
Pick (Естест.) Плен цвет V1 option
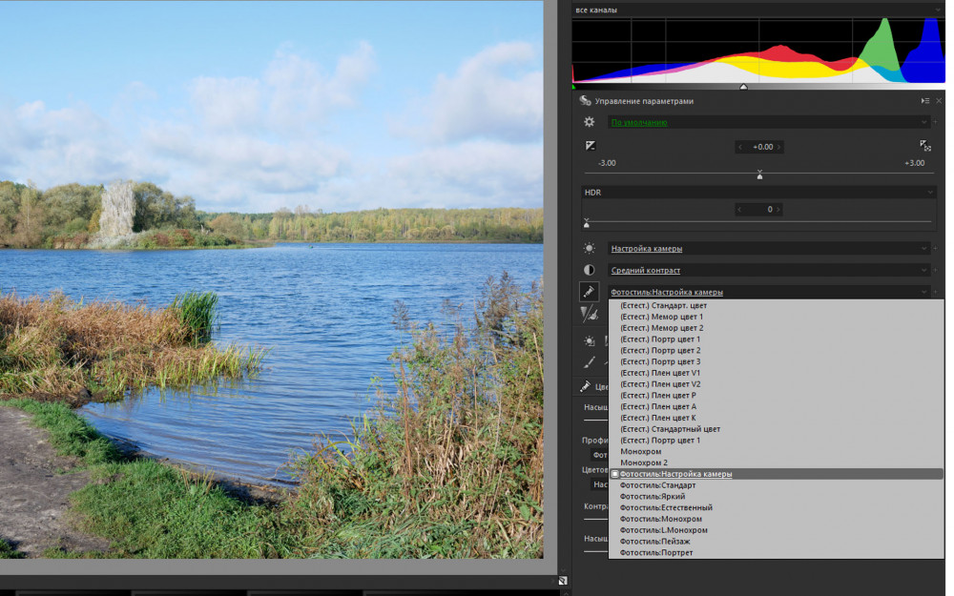coord(659,373)
